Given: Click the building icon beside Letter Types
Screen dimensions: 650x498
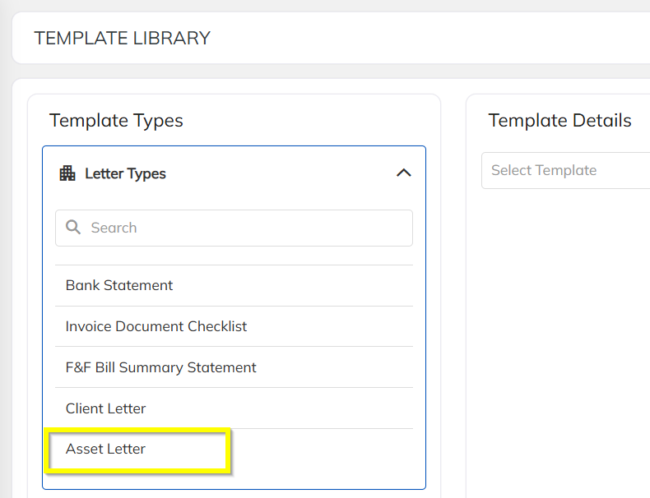Looking at the screenshot, I should [x=67, y=173].
